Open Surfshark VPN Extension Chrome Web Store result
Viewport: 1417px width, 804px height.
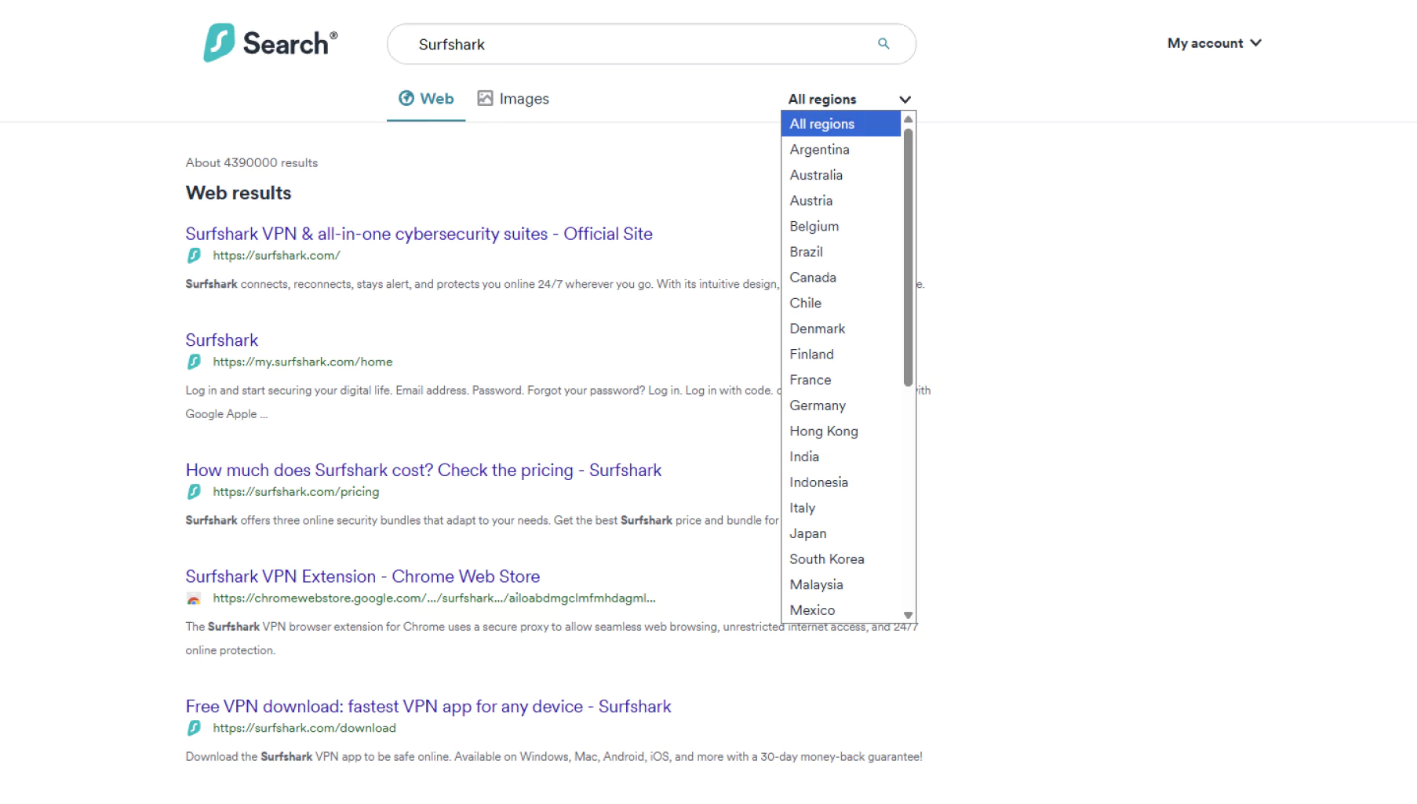click(x=362, y=577)
